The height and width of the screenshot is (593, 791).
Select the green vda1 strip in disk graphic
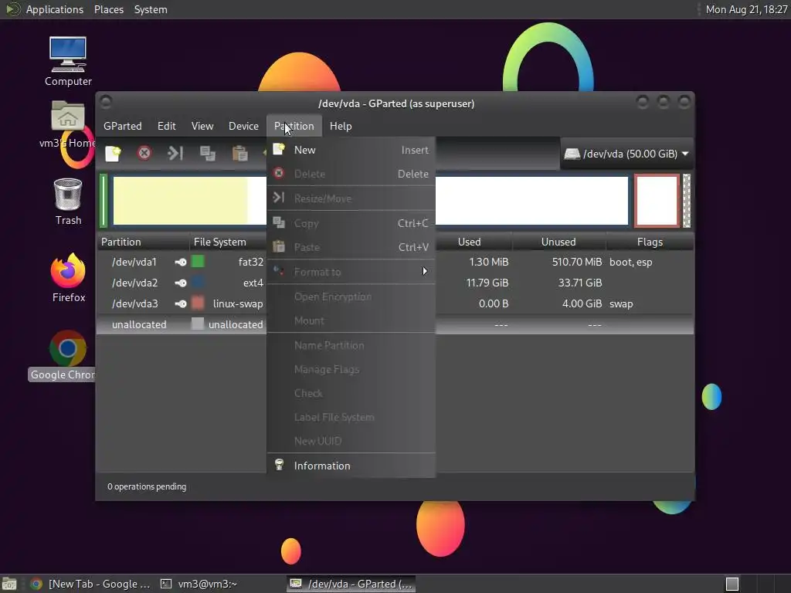(x=104, y=201)
